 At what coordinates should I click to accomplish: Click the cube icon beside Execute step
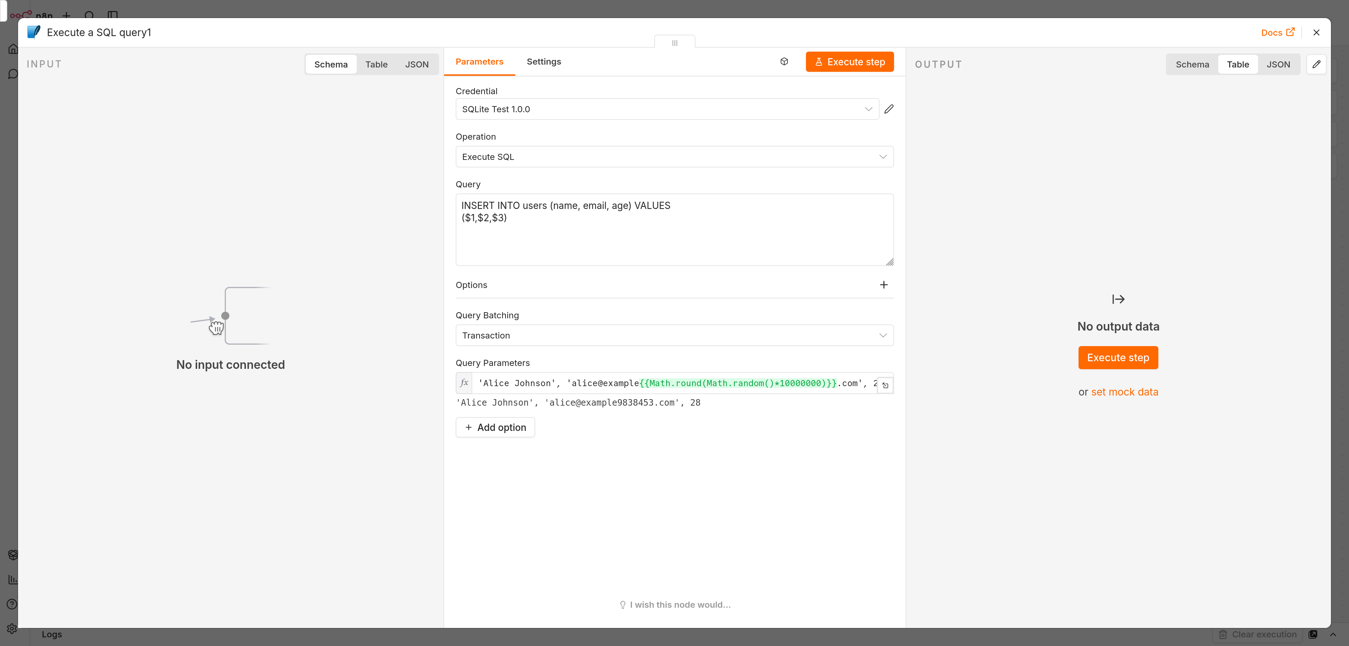[784, 62]
